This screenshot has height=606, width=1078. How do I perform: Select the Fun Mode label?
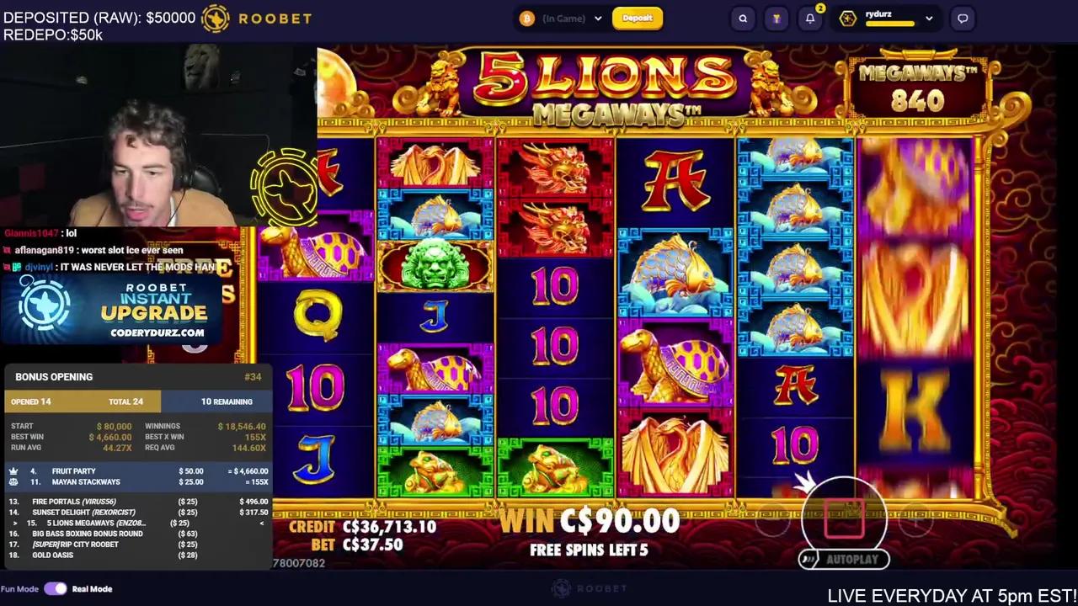[x=19, y=589]
